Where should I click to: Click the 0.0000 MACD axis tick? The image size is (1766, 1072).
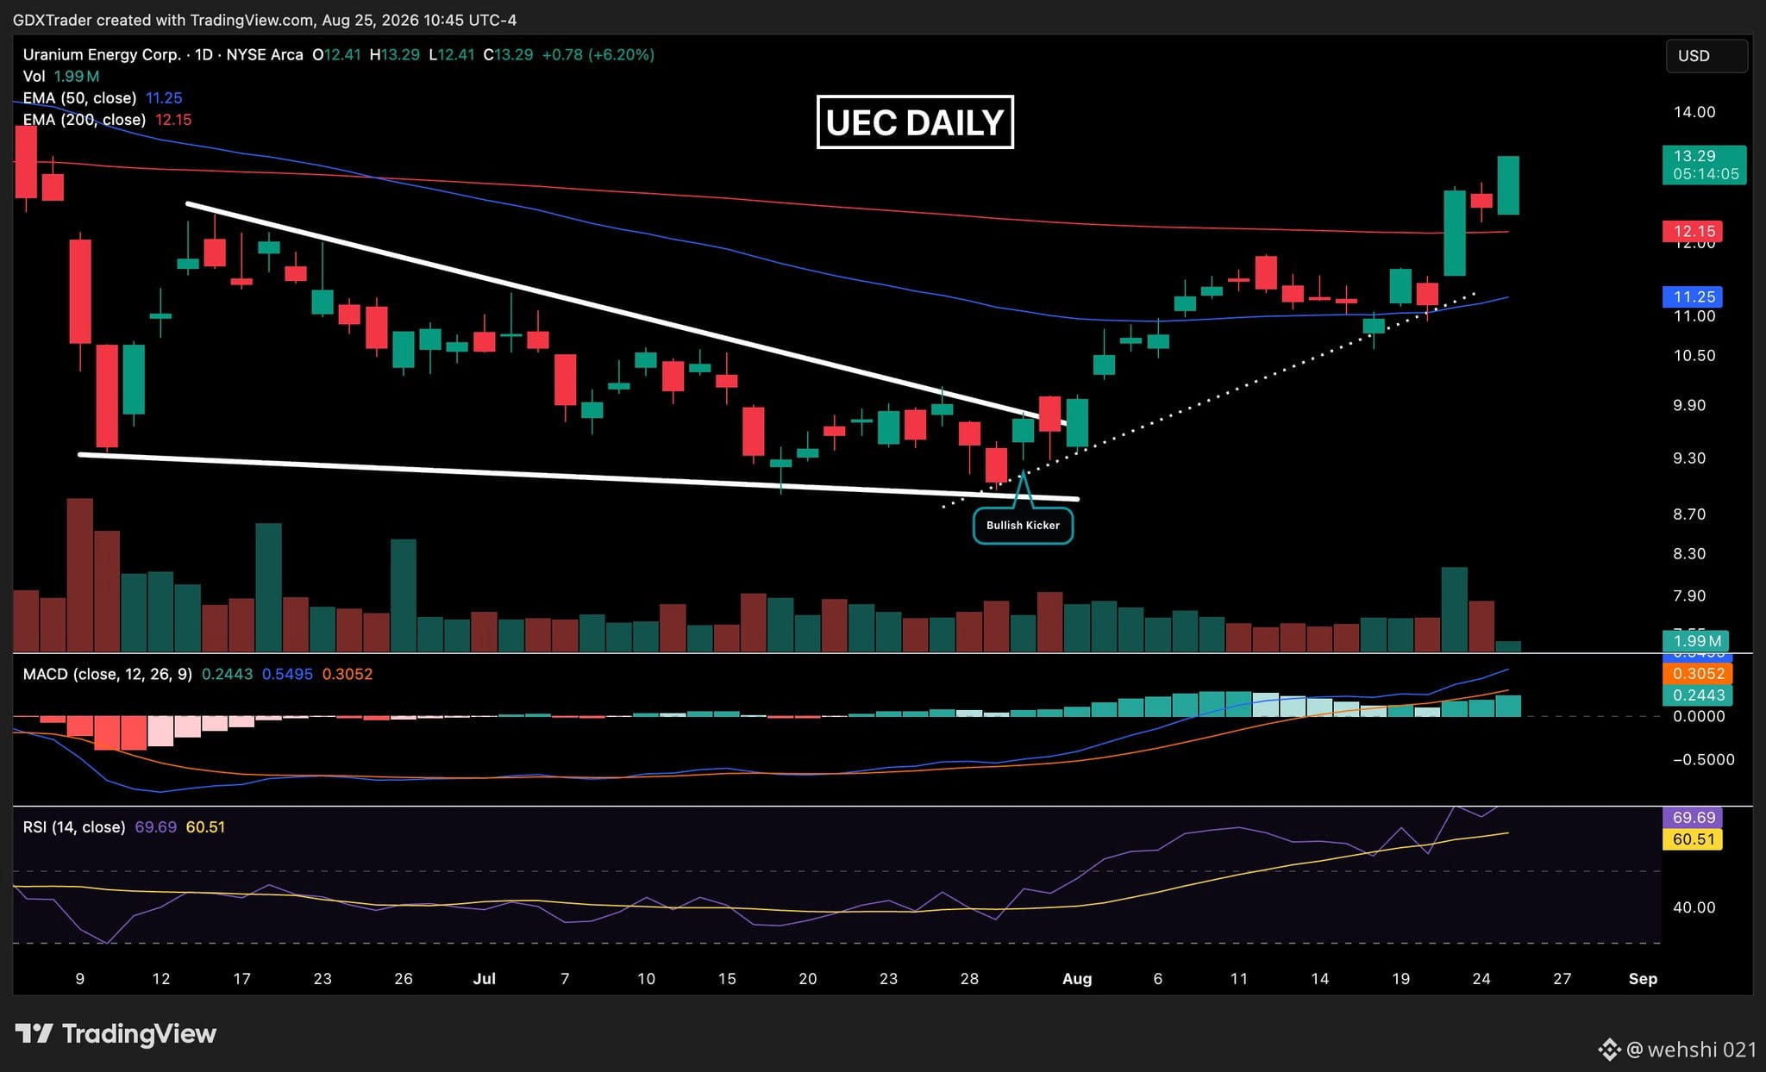pos(1699,716)
